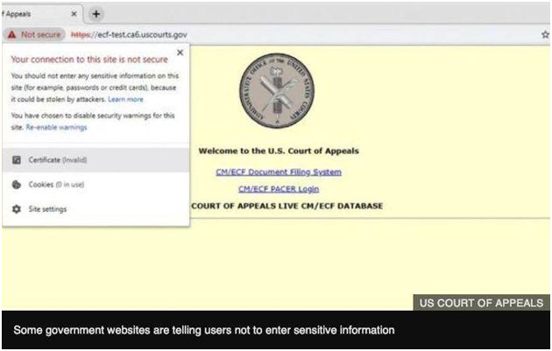Click the 'US COURT OF APPEALS' label

(481, 303)
